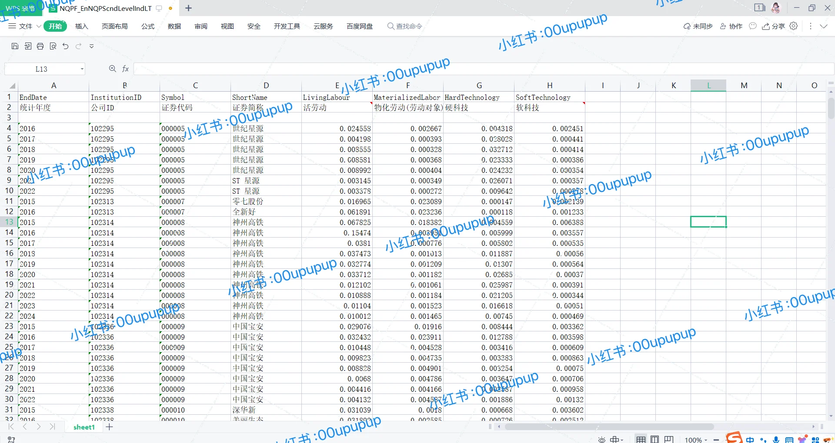Click the fx insert function icon
This screenshot has width=835, height=443.
coord(126,69)
